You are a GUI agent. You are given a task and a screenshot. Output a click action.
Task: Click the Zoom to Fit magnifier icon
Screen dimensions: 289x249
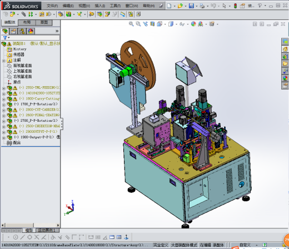[x=131, y=24]
